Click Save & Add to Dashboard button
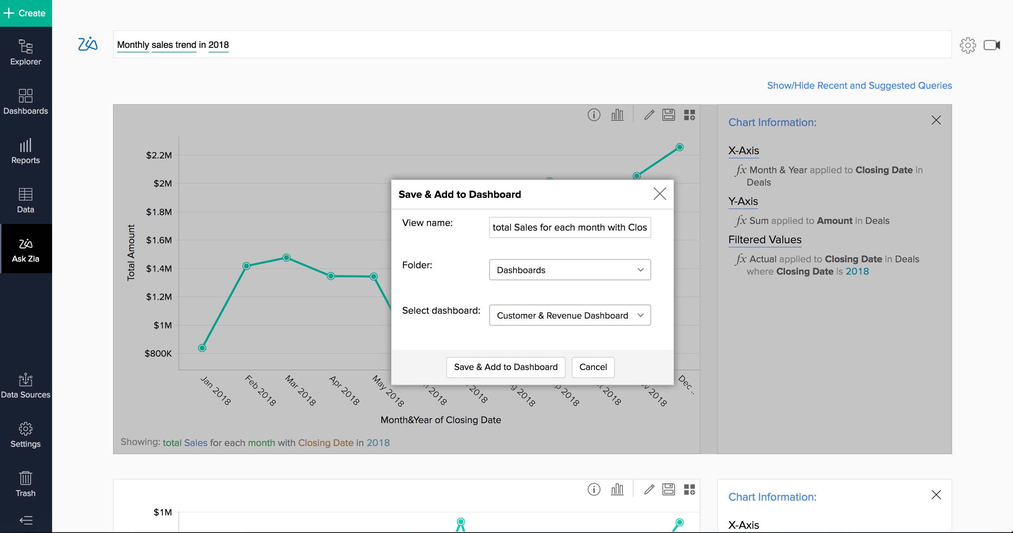1013x533 pixels. point(505,367)
